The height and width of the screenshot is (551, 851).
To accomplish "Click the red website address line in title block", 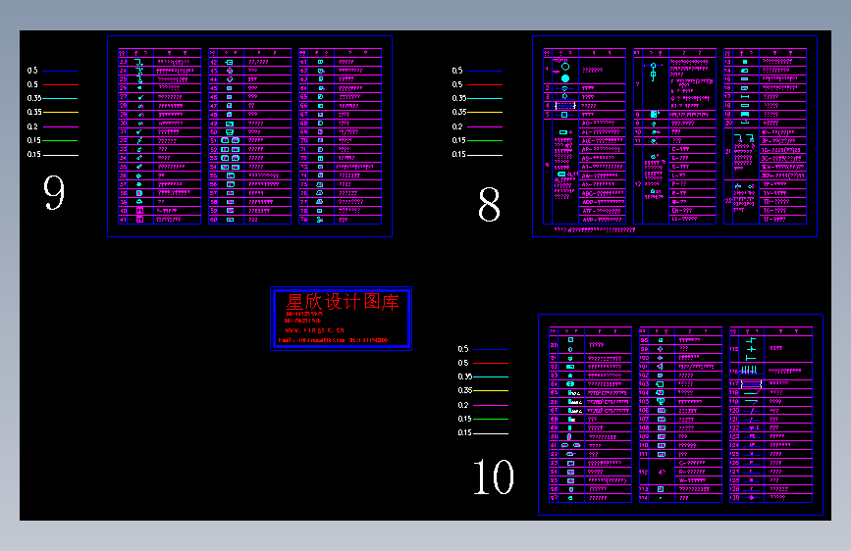I will coord(315,330).
